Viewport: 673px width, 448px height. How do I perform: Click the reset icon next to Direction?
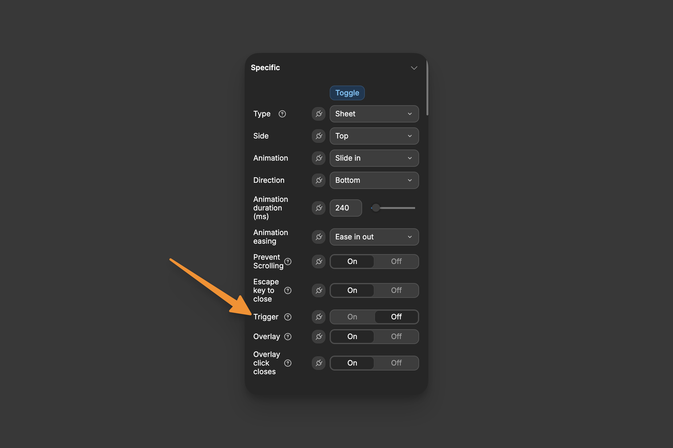[319, 180]
